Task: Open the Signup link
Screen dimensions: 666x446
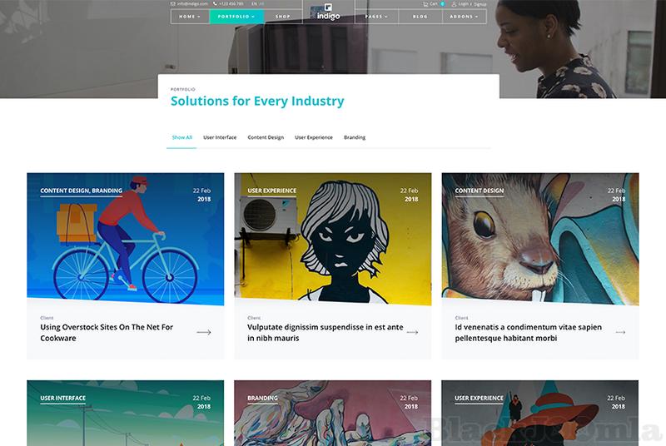Action: [x=480, y=4]
